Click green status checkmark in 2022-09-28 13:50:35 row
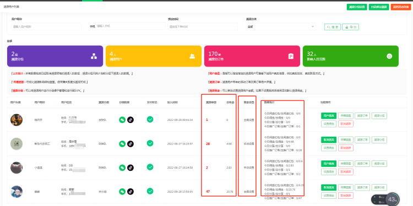 (x=150, y=191)
